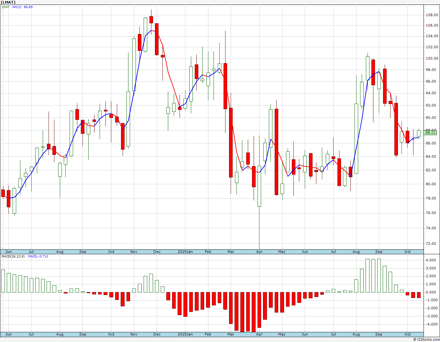The width and height of the screenshot is (440, 342).
Task: Select Feb on the MACD panel date axis
Action: point(208,334)
